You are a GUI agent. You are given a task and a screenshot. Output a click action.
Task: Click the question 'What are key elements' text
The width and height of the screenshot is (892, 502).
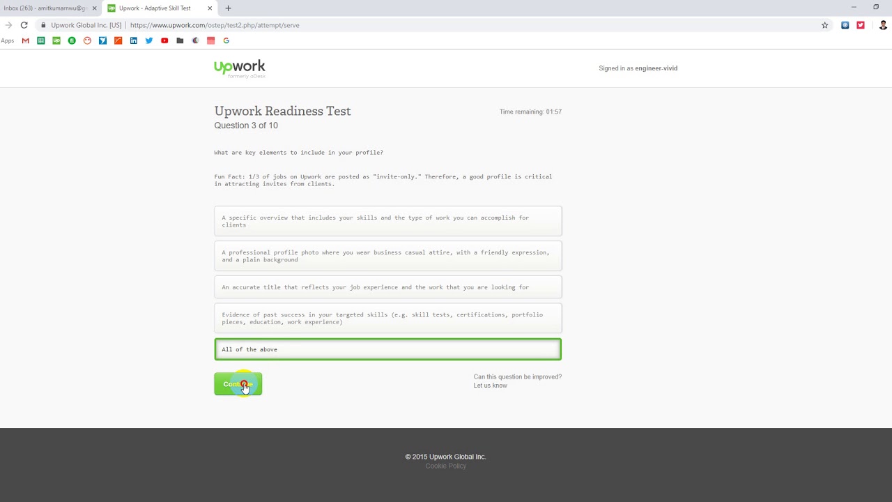pos(299,153)
